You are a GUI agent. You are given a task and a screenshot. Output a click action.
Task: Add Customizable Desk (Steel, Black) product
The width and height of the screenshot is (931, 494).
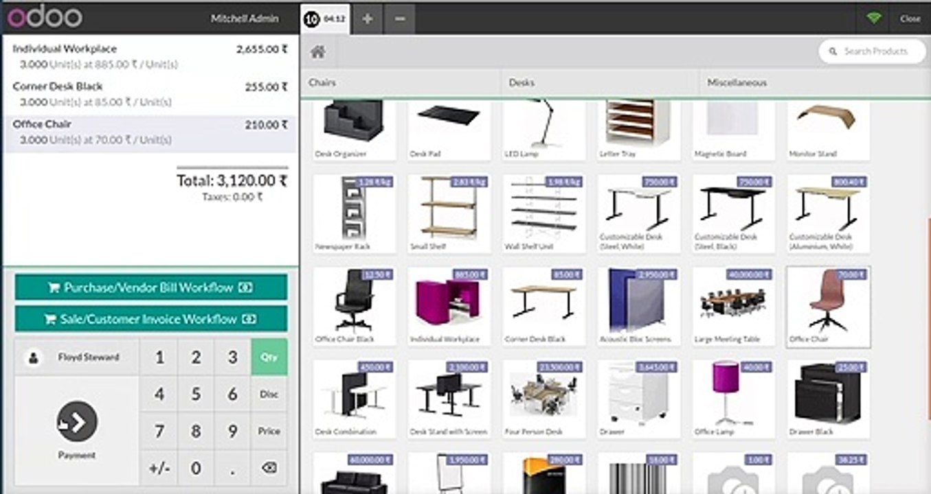[733, 213]
